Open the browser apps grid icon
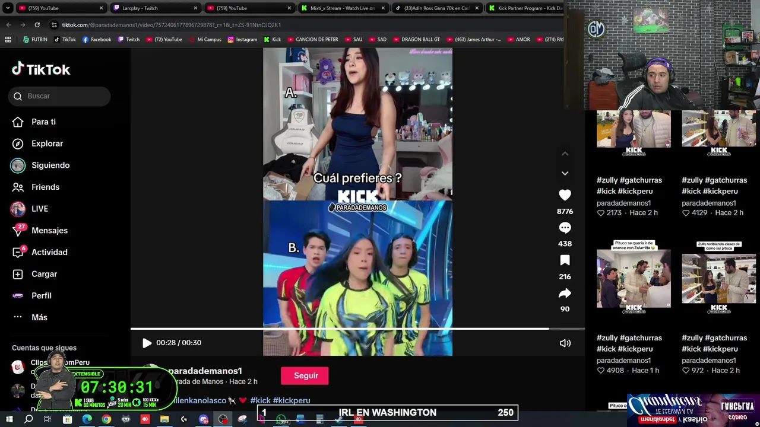Image resolution: width=760 pixels, height=427 pixels. tap(8, 40)
